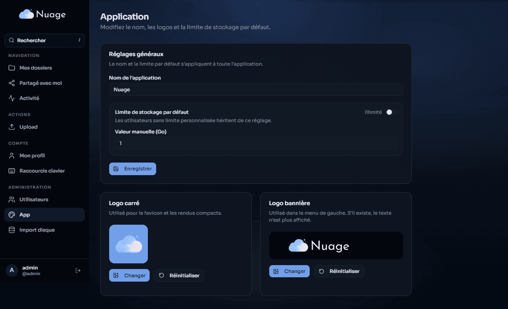Select the Mon profil person icon
This screenshot has height=309, width=508.
tap(11, 156)
